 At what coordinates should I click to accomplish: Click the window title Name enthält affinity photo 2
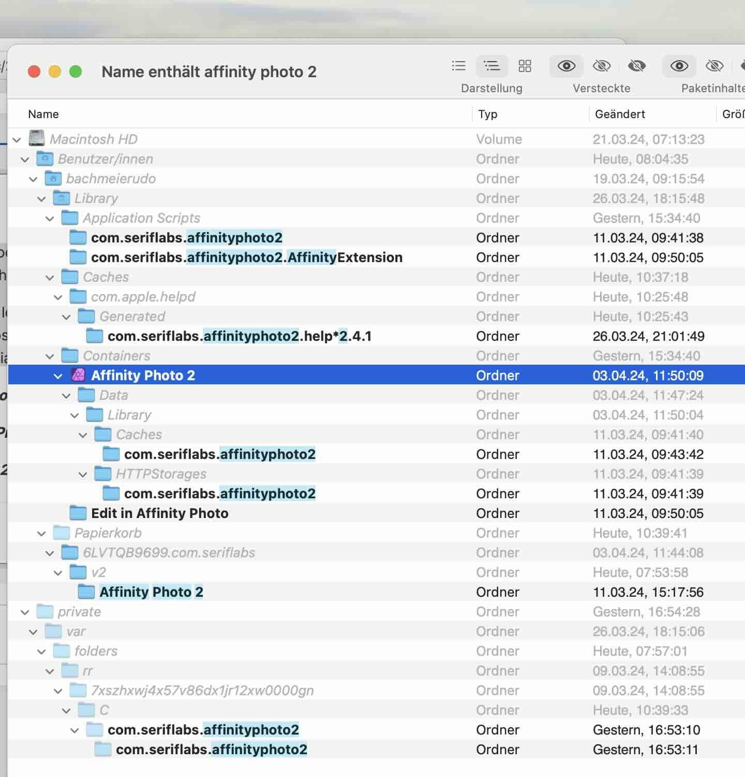(x=209, y=71)
